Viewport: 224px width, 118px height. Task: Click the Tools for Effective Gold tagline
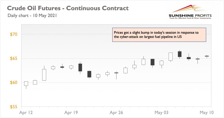[x=190, y=18]
